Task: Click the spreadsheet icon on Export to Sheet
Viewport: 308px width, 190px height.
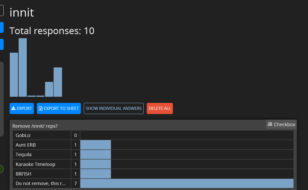Action: 40,109
